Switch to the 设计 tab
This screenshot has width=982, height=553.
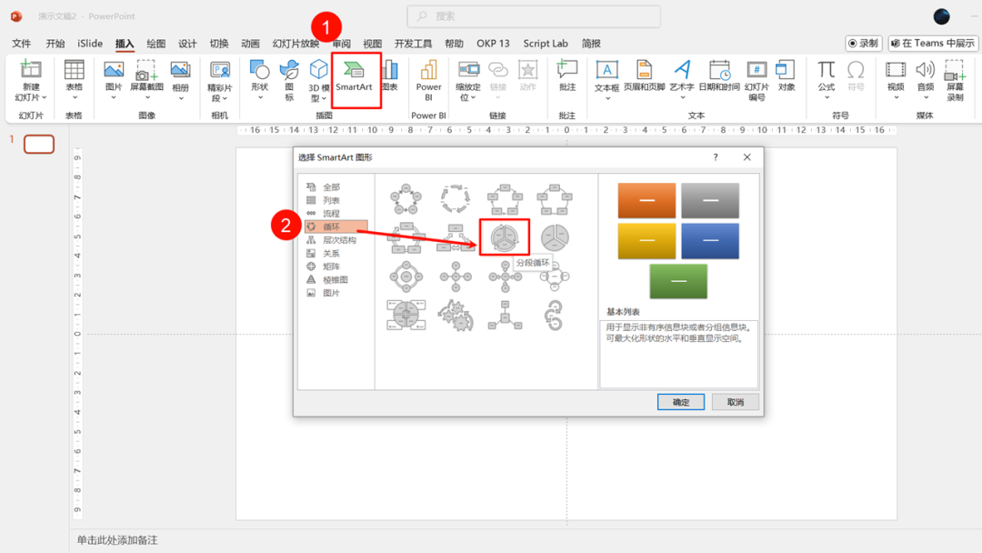click(x=187, y=44)
